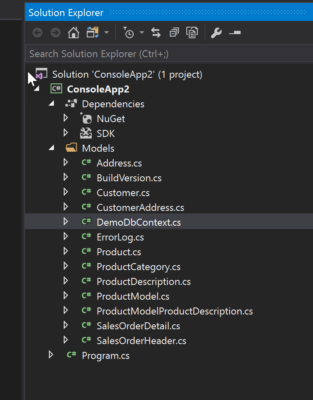Expand the NuGet node
313x400 pixels.
pos(66,118)
